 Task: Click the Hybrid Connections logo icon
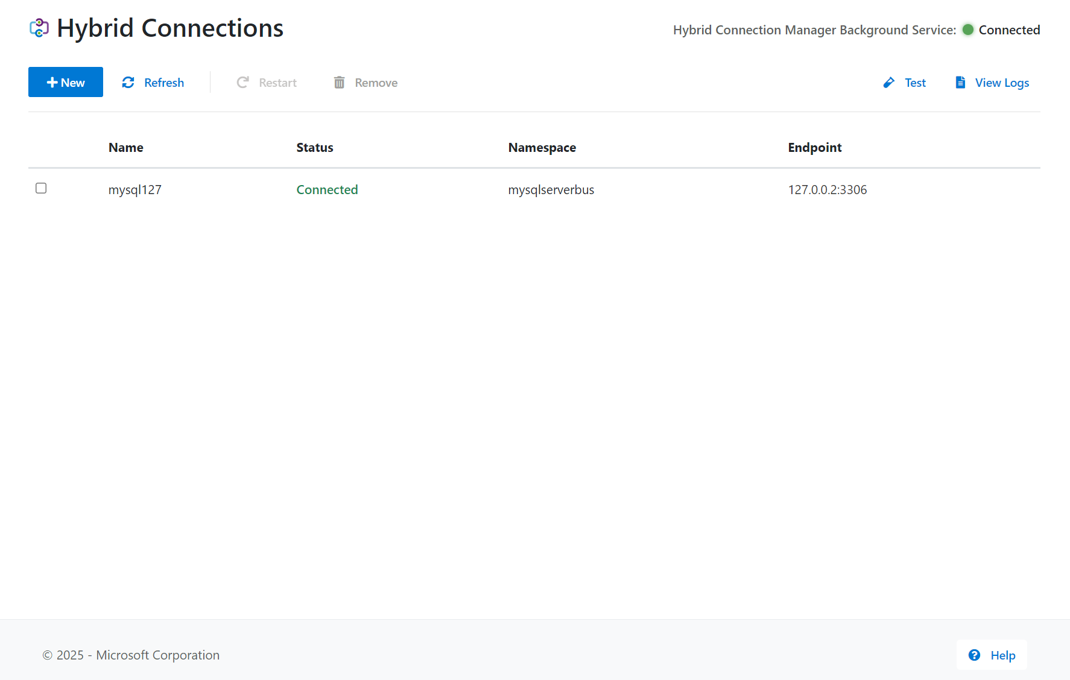click(39, 28)
